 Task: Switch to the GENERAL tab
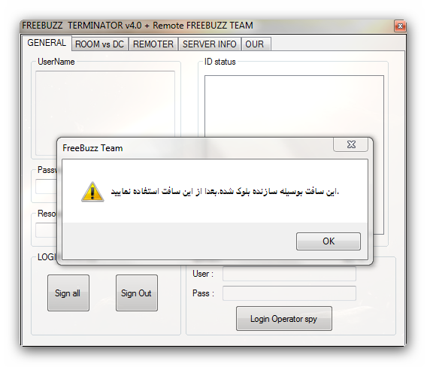pyautogui.click(x=47, y=43)
